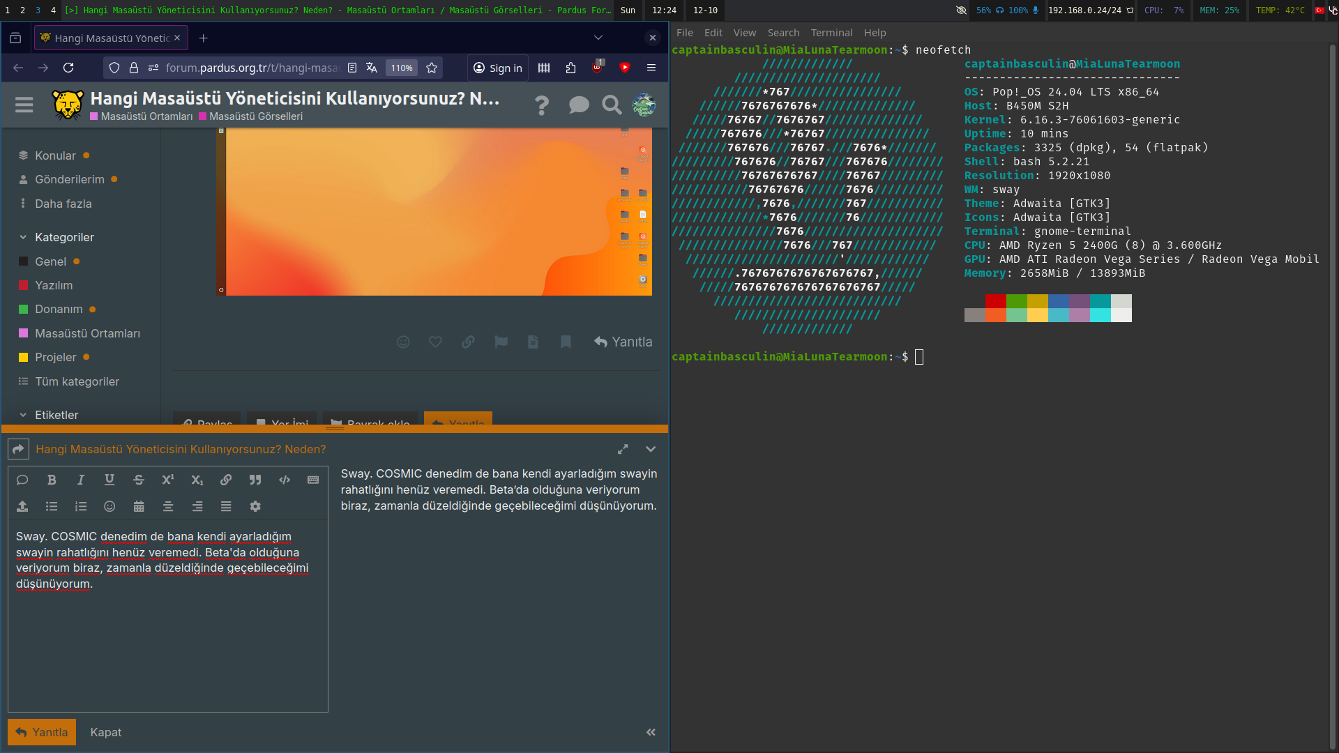Insert a date with the calendar icon

tap(139, 506)
